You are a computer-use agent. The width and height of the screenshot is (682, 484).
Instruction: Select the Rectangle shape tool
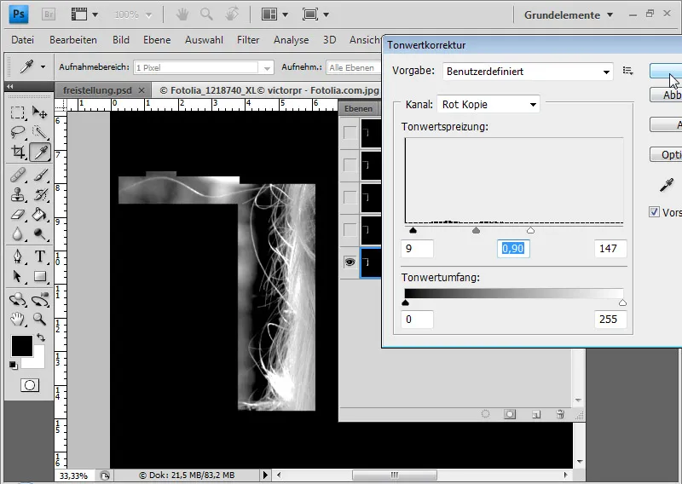pos(40,276)
